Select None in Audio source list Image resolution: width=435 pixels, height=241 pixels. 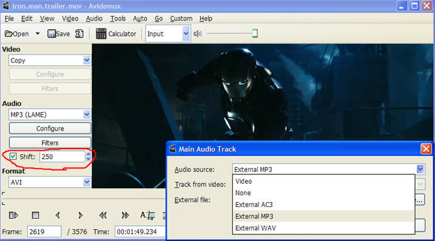point(323,193)
